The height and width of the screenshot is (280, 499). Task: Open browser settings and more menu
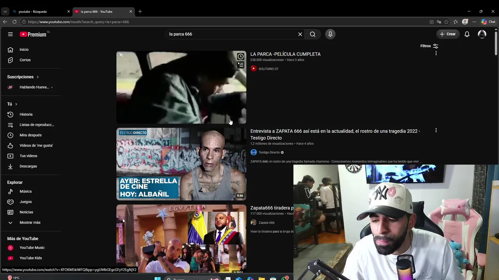474,22
